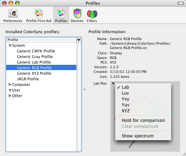Open the Profile column header dropdown arrow
This screenshot has width=186, height=156.
79,40
